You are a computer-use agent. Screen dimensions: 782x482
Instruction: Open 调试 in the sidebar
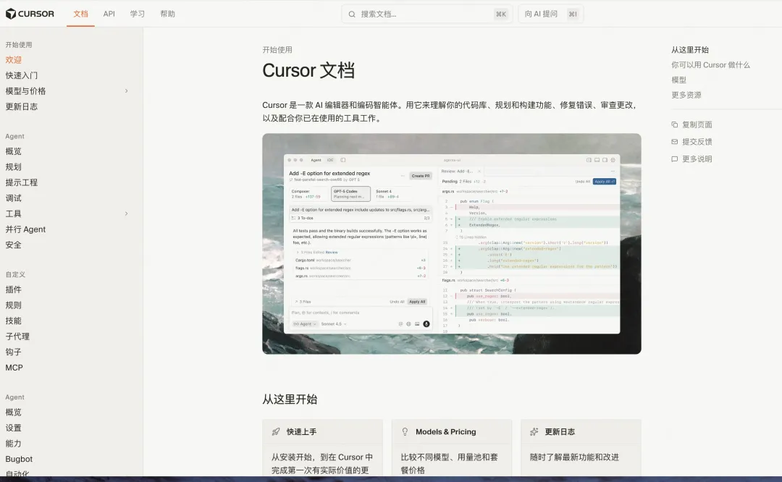click(14, 198)
